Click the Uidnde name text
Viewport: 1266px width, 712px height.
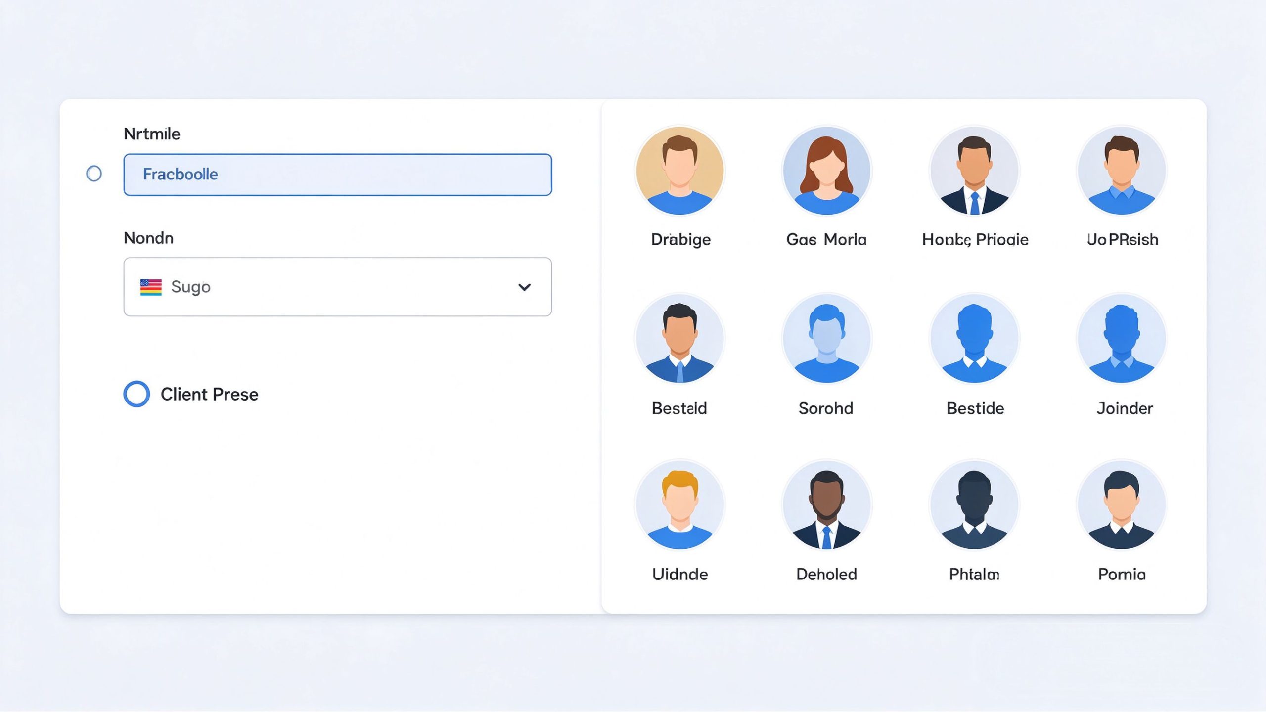[680, 574]
